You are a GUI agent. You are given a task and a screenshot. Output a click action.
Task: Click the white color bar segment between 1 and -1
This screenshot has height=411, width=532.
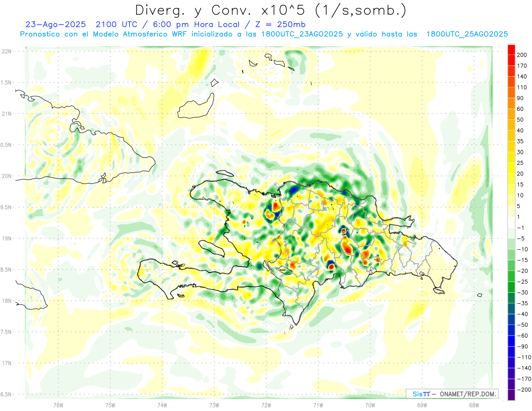click(511, 222)
